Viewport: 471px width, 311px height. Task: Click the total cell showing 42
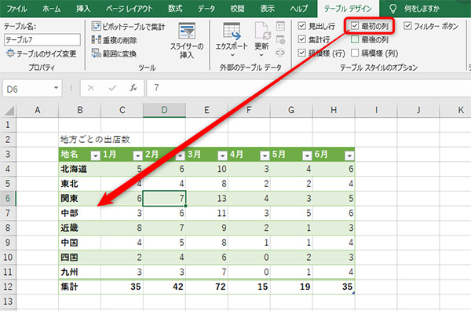coord(164,287)
